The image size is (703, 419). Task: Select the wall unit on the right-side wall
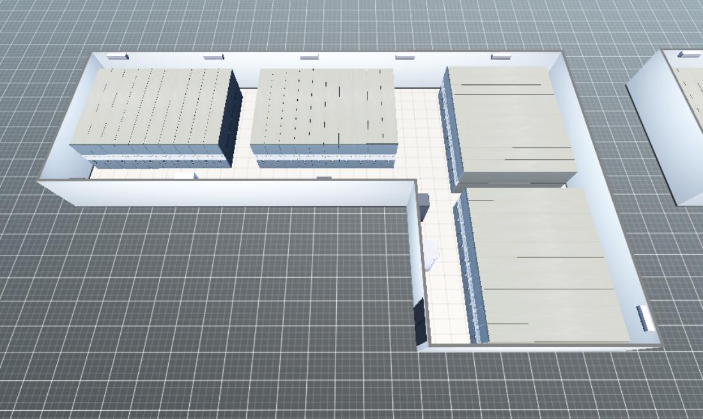click(x=644, y=317)
